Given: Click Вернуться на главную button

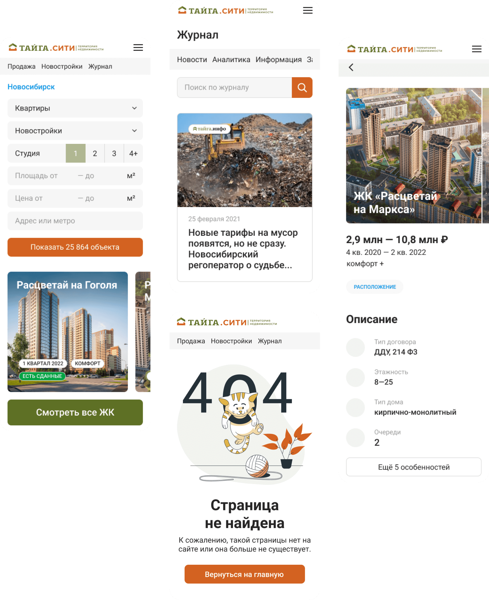Looking at the screenshot, I should click(245, 574).
